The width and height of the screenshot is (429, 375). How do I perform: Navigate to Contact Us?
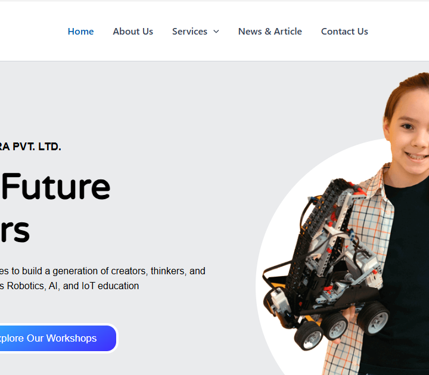point(344,32)
